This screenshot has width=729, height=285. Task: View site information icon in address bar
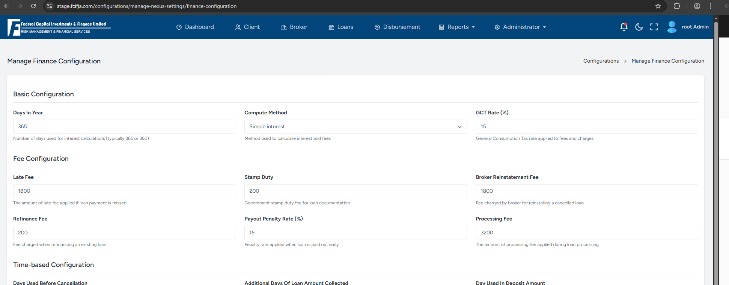point(50,6)
